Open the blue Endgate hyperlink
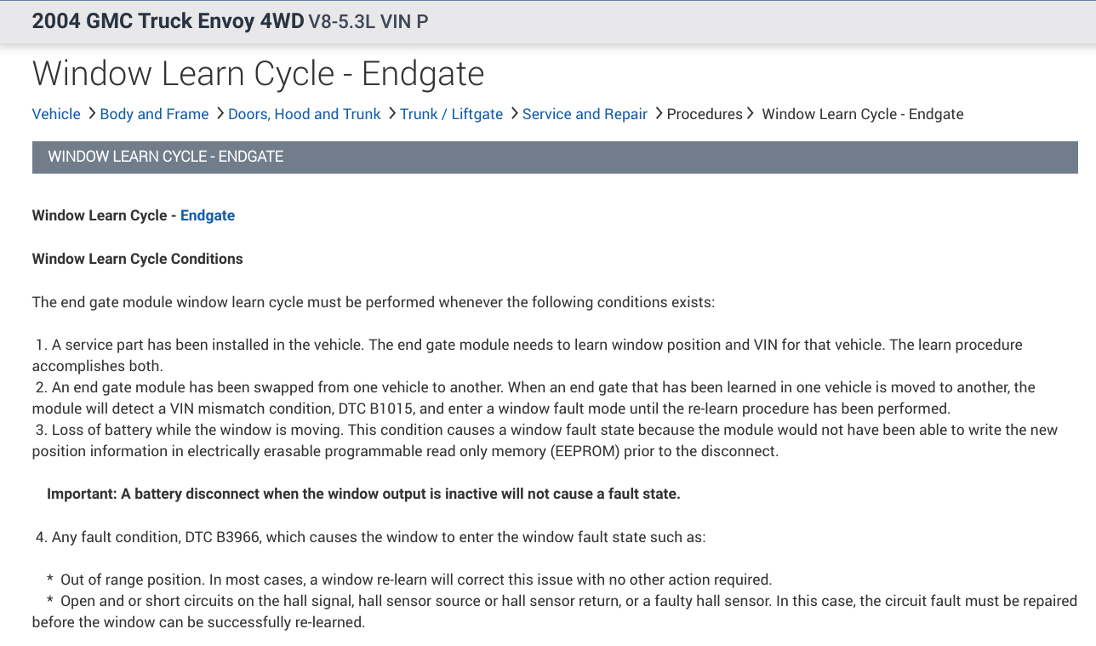This screenshot has width=1096, height=646. point(208,215)
